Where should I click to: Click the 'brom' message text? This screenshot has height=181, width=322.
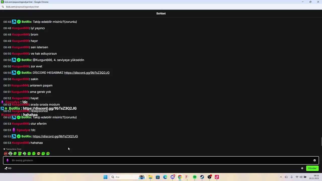(34, 34)
